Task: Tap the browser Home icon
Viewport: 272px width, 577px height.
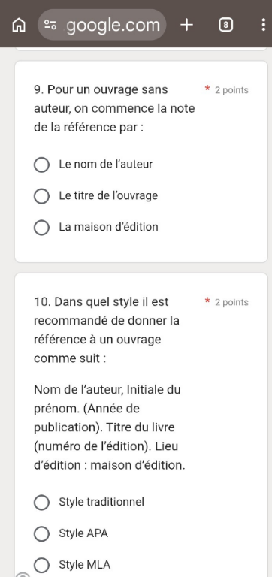Action: (x=19, y=25)
